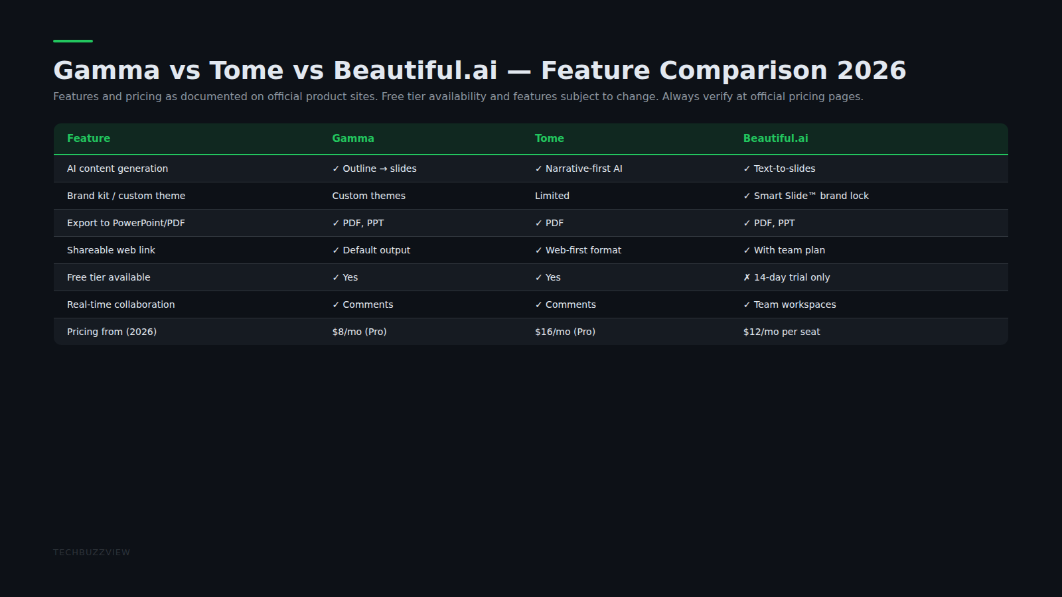Select the 'AI content generation' row label
This screenshot has height=597, width=1062.
pos(117,168)
